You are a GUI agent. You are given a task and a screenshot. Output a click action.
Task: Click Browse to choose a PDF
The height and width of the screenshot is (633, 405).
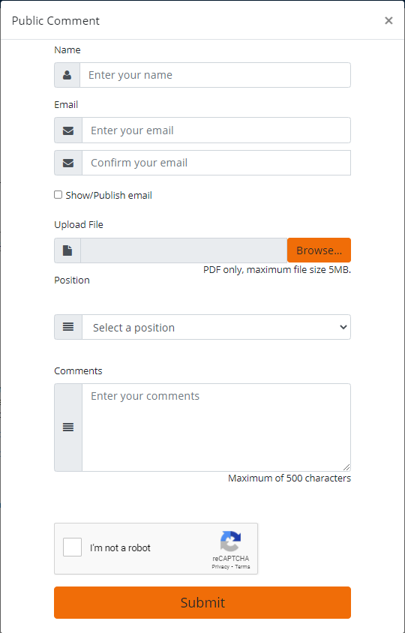pos(319,250)
